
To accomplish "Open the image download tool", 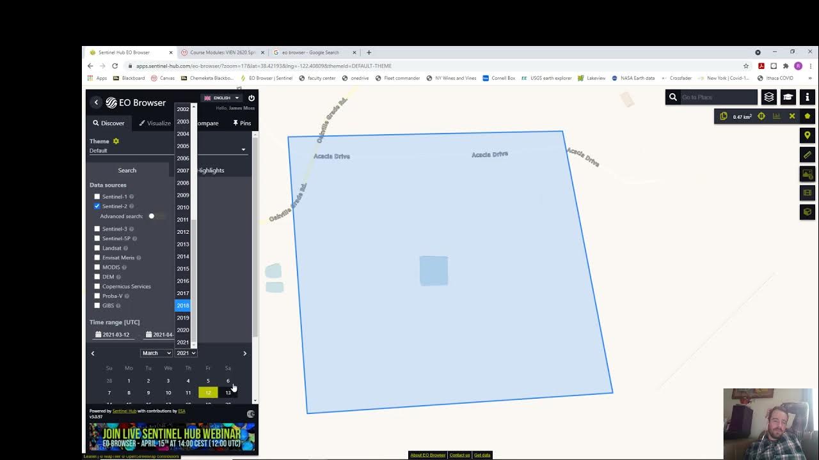I will tap(807, 174).
